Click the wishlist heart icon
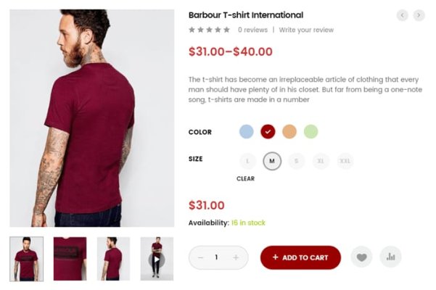Image resolution: width=436 pixels, height=290 pixels. coord(361,257)
